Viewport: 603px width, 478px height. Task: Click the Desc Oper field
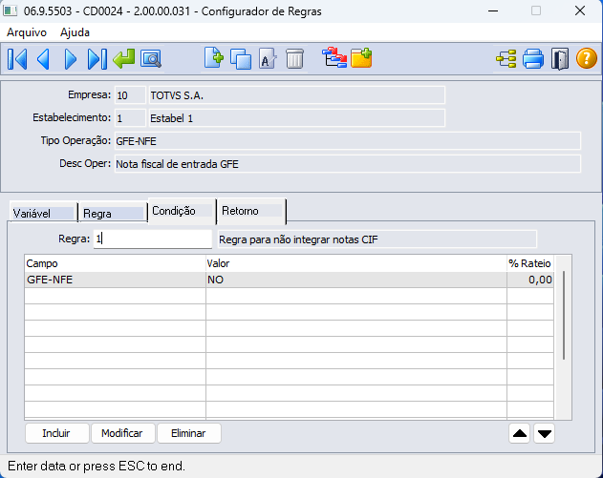348,164
